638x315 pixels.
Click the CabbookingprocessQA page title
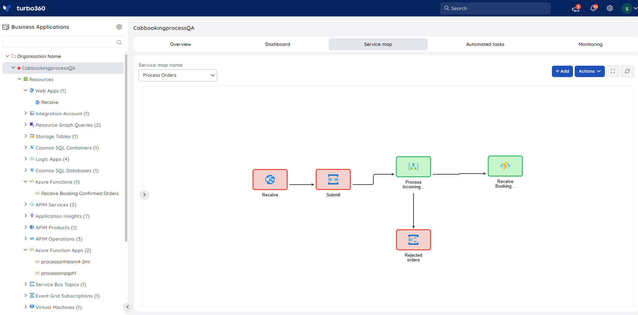[x=164, y=28]
